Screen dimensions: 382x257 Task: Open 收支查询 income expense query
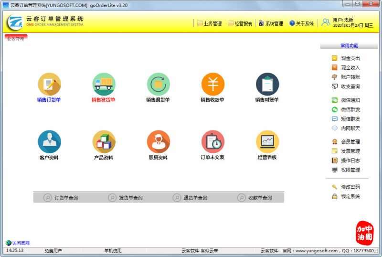click(346, 86)
